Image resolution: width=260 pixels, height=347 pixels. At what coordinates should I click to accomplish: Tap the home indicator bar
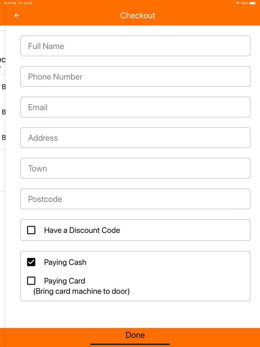tap(130, 344)
